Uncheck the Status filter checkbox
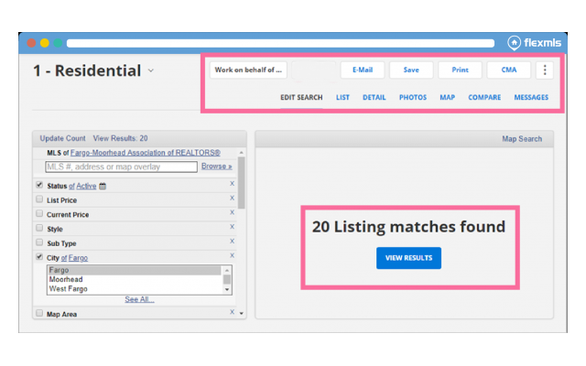 pos(38,186)
